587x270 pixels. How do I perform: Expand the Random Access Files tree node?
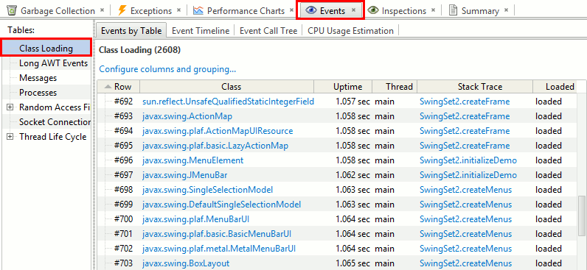pos(10,107)
